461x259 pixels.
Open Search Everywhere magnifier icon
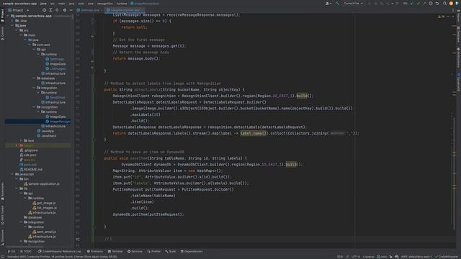click(445, 4)
